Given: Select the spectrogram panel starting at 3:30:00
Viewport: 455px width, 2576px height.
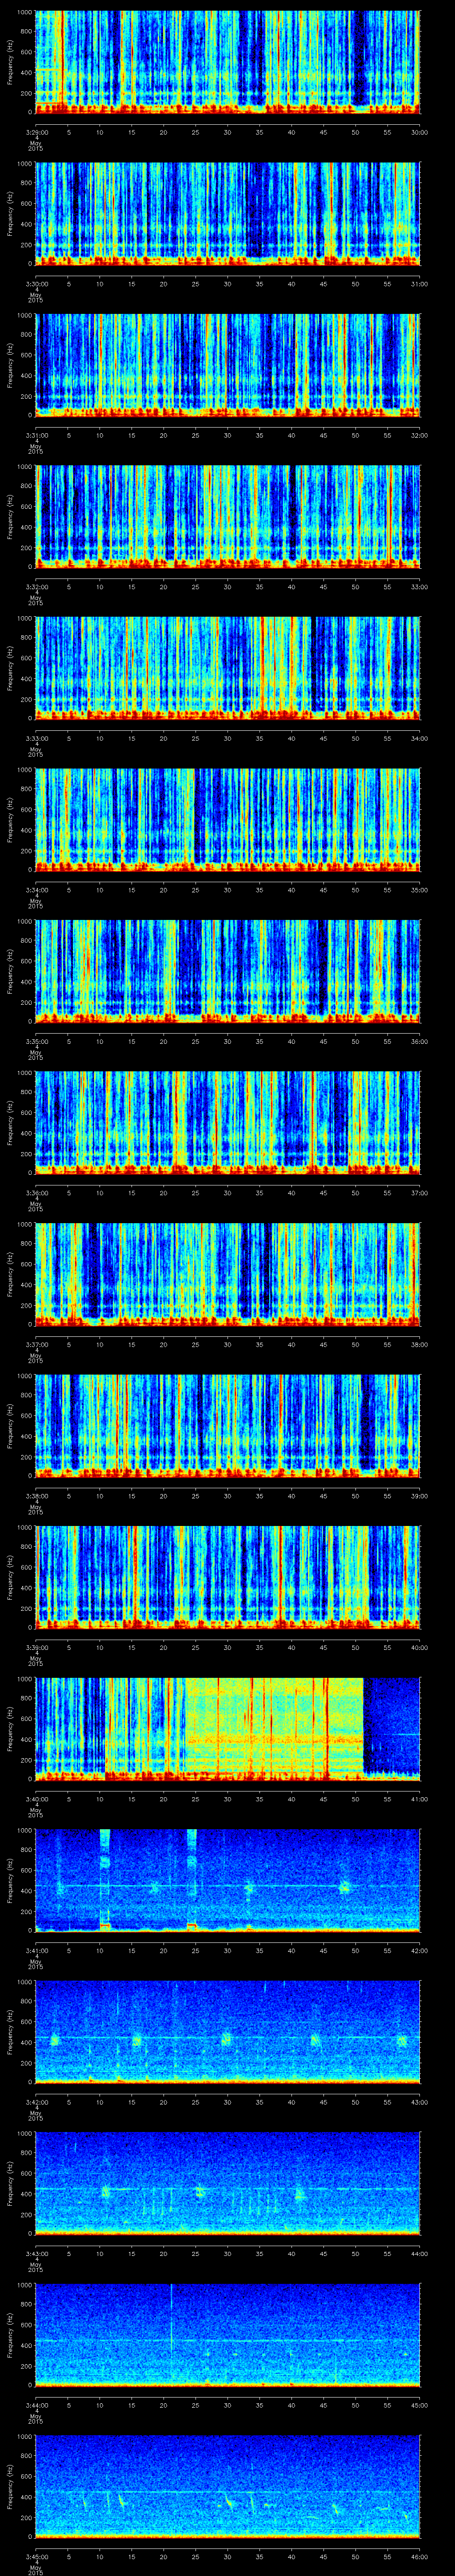Looking at the screenshot, I should click(228, 213).
